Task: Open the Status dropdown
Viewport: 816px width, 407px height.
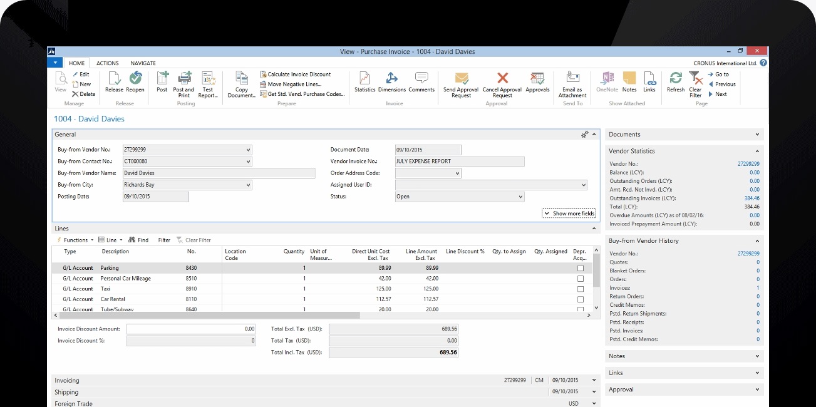Action: tap(520, 197)
